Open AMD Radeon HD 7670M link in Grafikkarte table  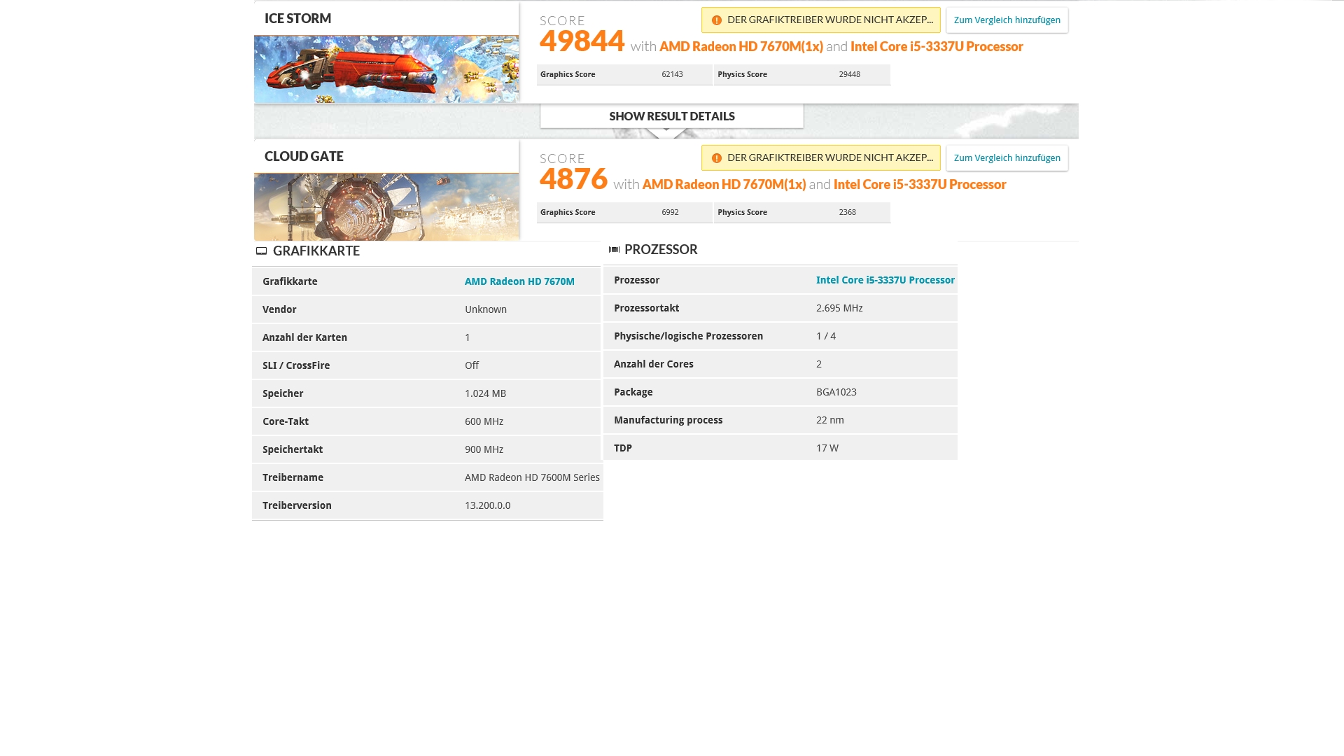pyautogui.click(x=519, y=281)
